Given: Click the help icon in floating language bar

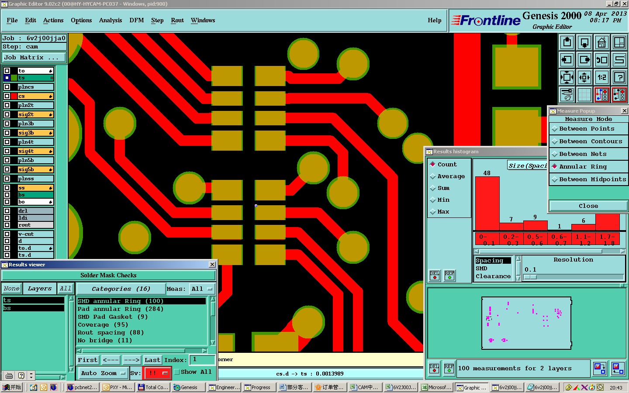Looking at the screenshot, I should 21,376.
